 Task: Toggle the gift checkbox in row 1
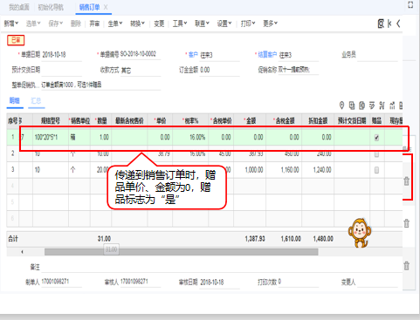pyautogui.click(x=376, y=138)
